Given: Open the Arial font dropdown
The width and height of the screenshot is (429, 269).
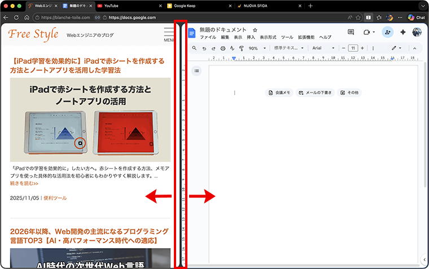Looking at the screenshot, I should 323,48.
